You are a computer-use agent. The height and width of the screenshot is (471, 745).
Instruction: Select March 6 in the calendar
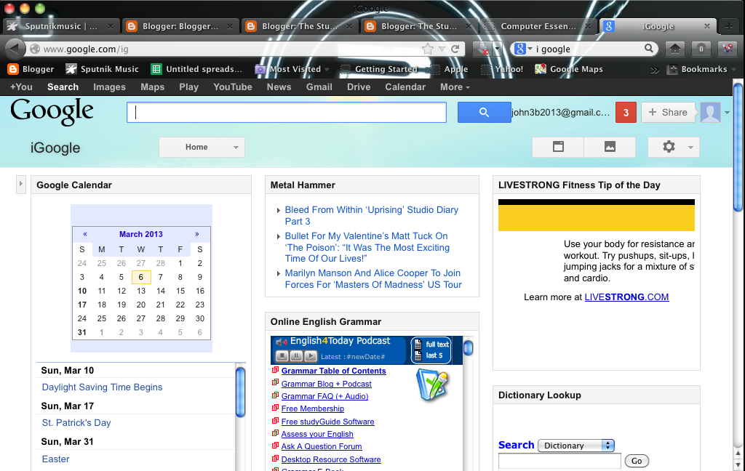pyautogui.click(x=141, y=277)
